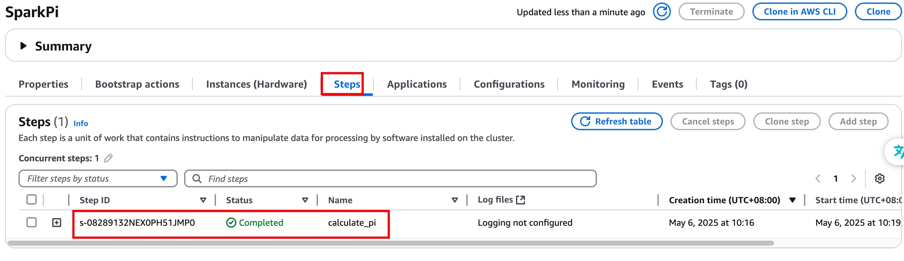Check the box for step s-08289132NEX0PH51JMP0

point(32,222)
